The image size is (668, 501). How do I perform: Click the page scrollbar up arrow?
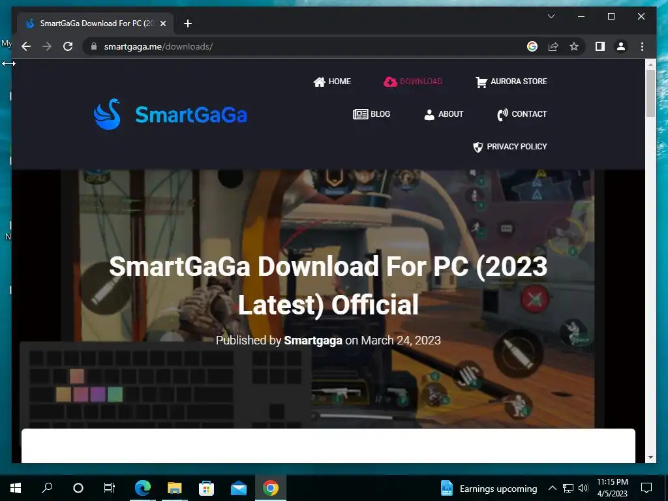coord(650,65)
